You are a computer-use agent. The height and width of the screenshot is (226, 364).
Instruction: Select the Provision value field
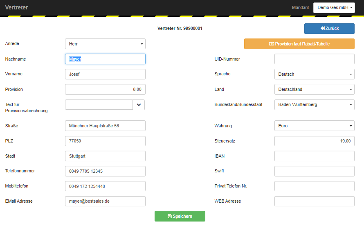[105, 89]
